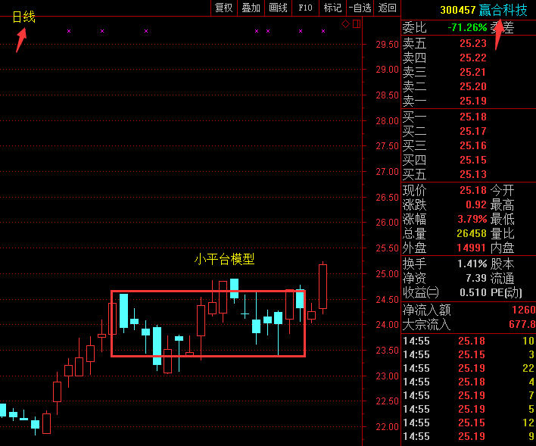Click the 委比 value -71.26%

click(467, 27)
